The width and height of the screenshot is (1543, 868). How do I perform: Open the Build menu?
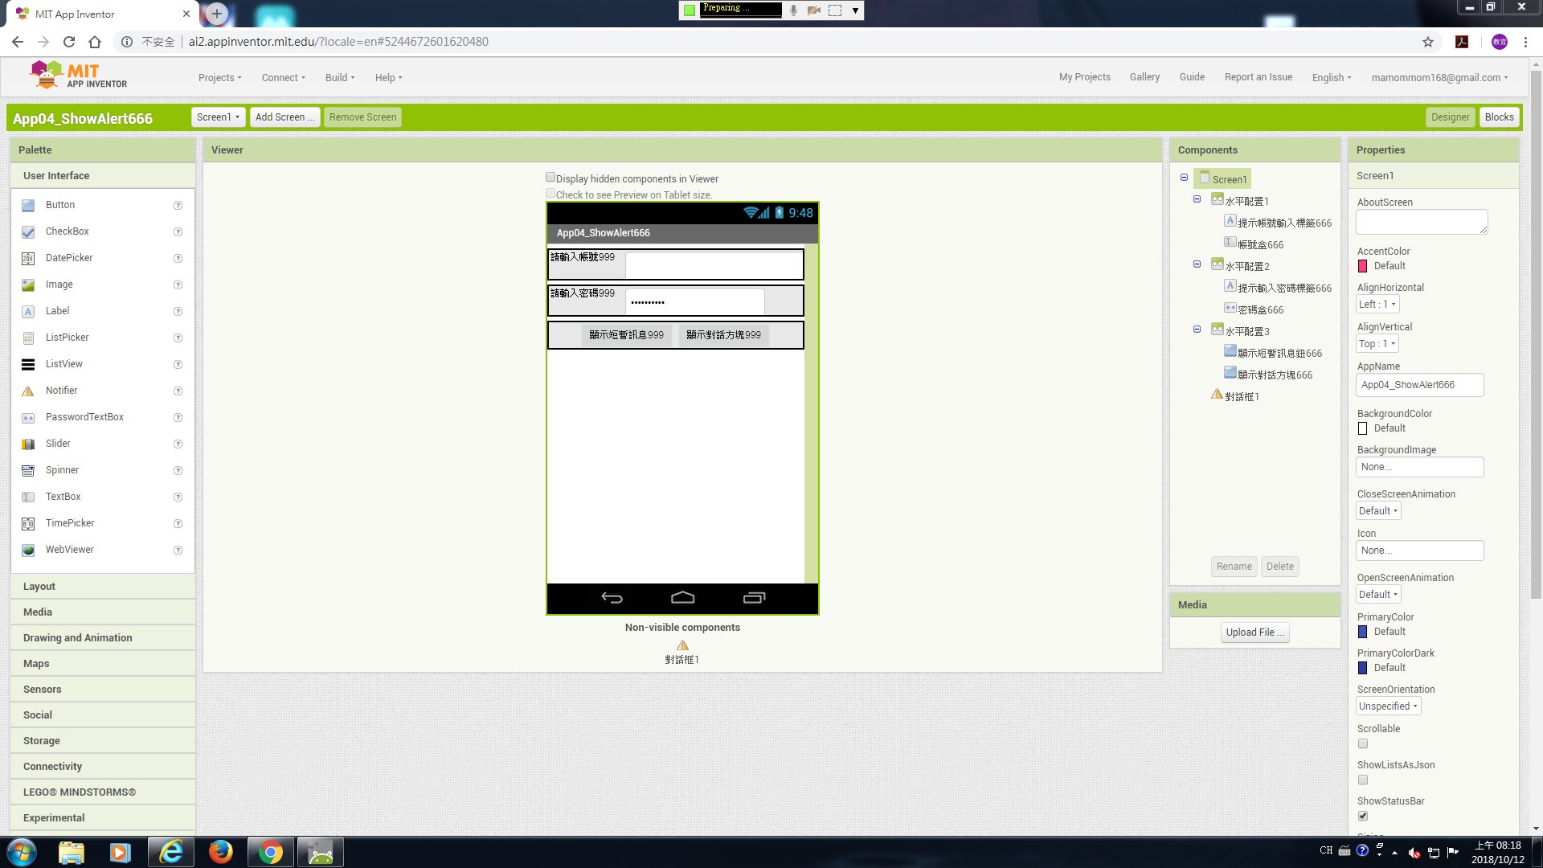coord(340,78)
